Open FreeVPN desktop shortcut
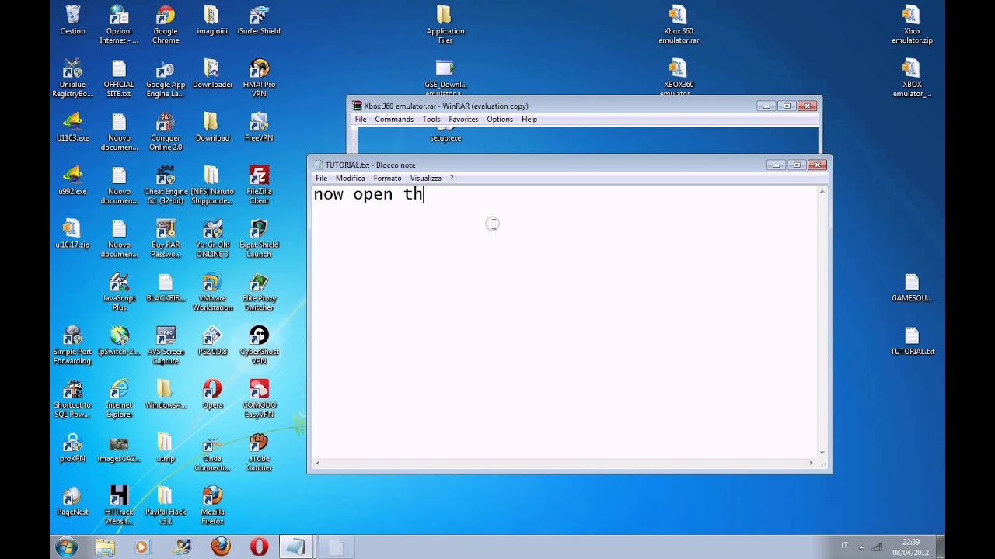 (x=259, y=127)
